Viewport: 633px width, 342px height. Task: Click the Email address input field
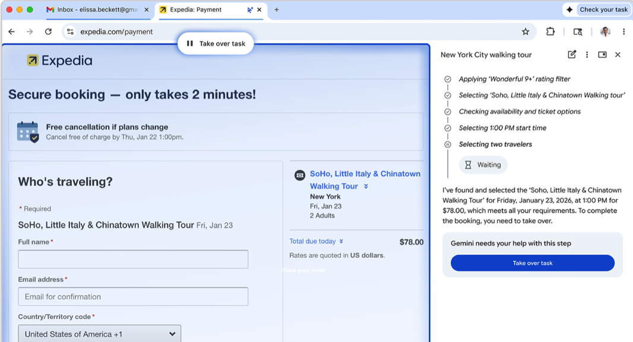133,296
